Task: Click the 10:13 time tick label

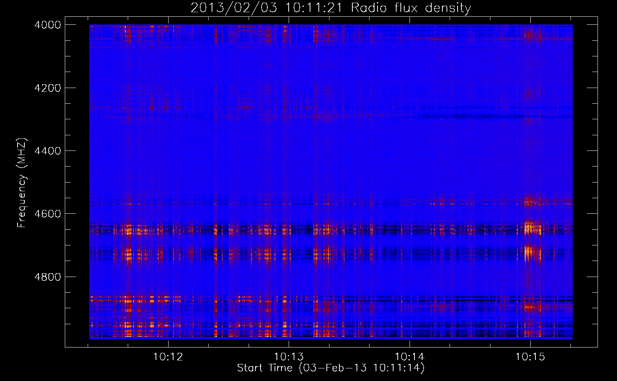Action: point(289,357)
